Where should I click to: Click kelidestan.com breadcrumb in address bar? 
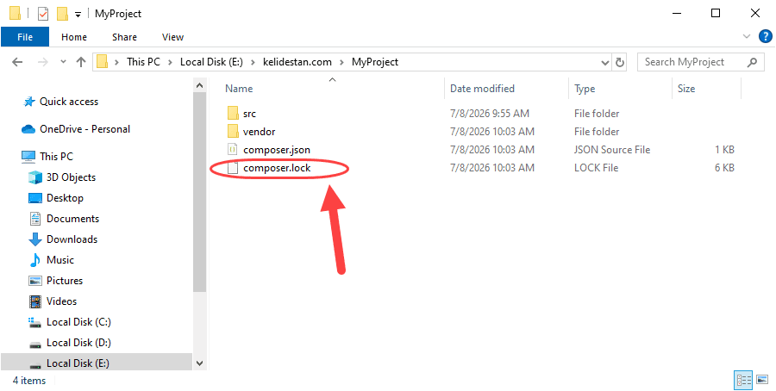click(296, 62)
